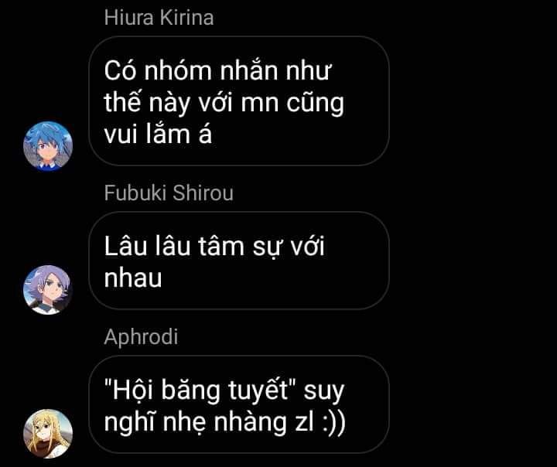Click the word "cũng" in Hiura's message
This screenshot has height=467, width=557.
(x=315, y=104)
